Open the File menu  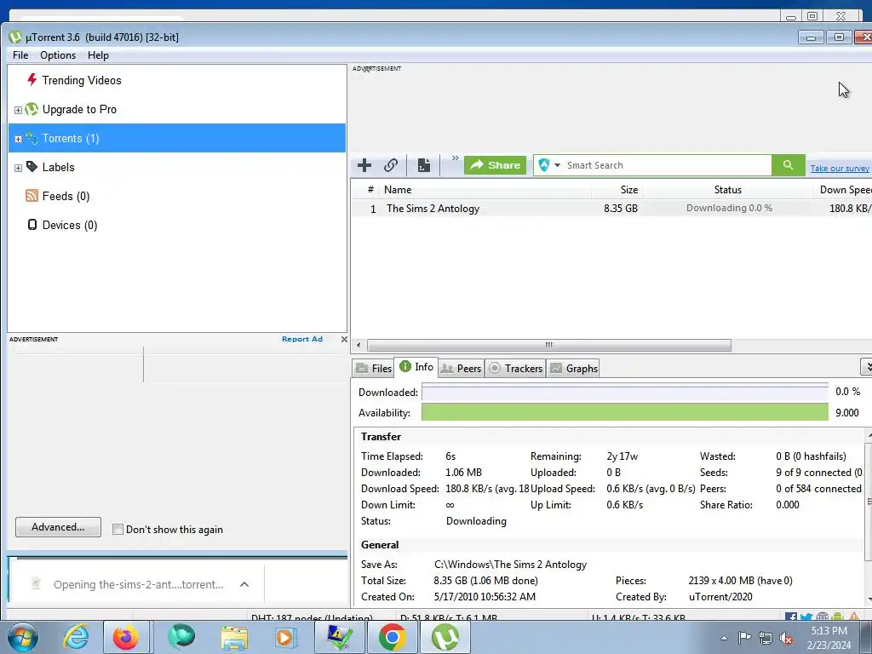pyautogui.click(x=20, y=55)
